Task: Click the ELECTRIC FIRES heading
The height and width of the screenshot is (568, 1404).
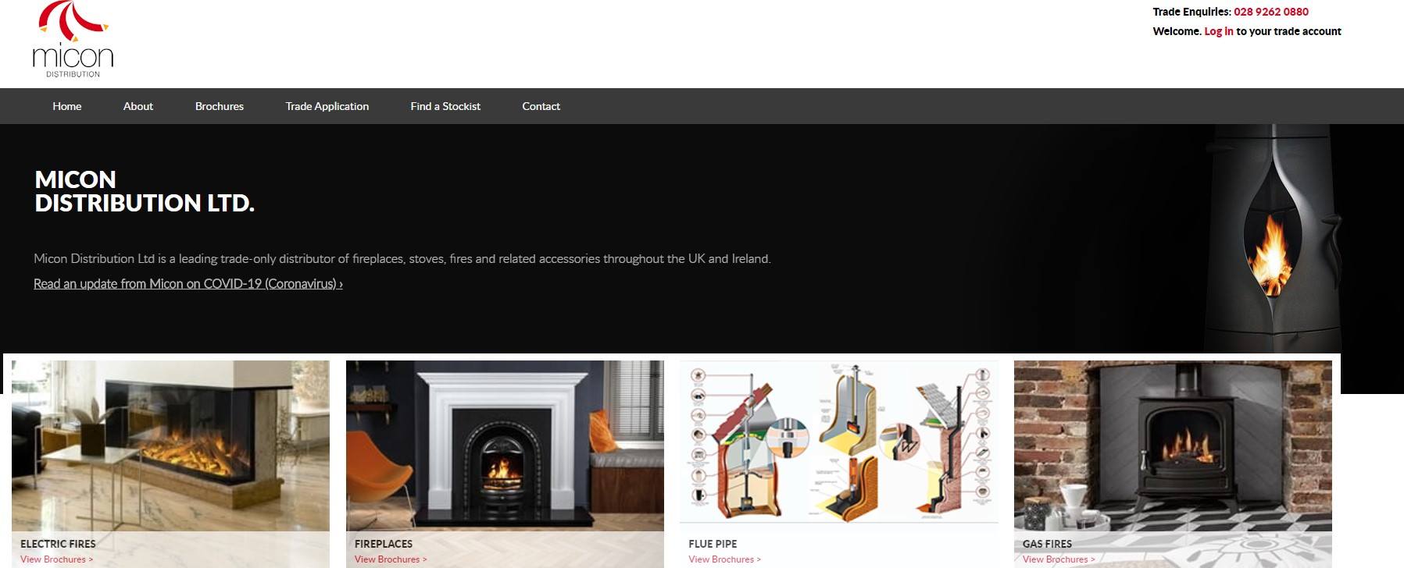Action: click(x=58, y=544)
